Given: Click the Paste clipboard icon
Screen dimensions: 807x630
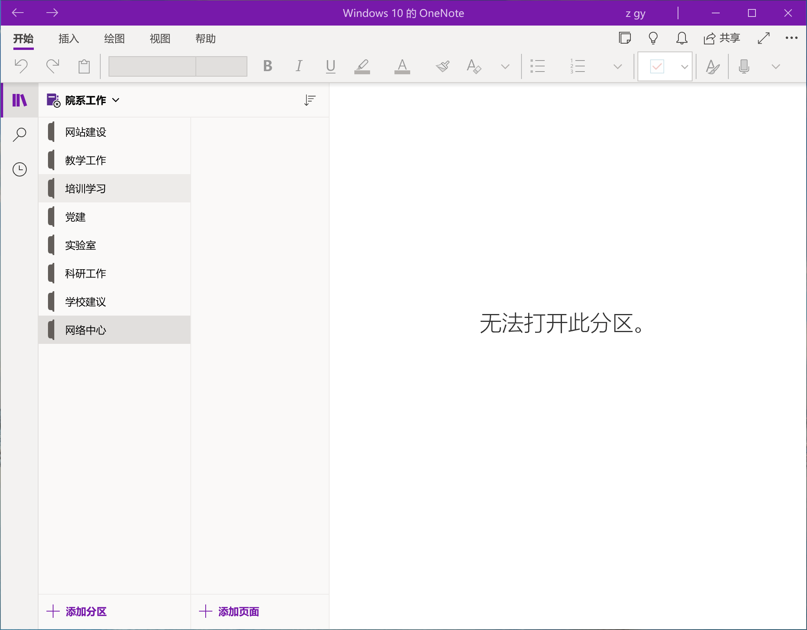Looking at the screenshot, I should pyautogui.click(x=84, y=66).
